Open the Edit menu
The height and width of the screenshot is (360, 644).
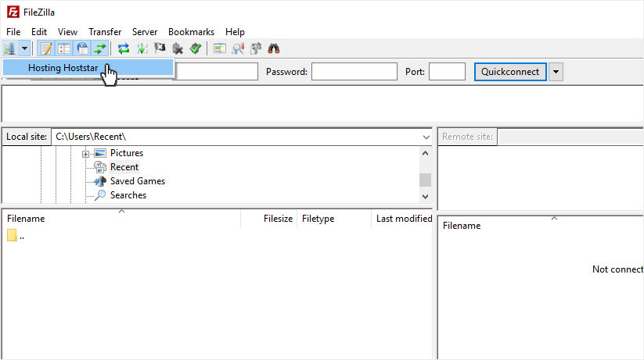(39, 32)
